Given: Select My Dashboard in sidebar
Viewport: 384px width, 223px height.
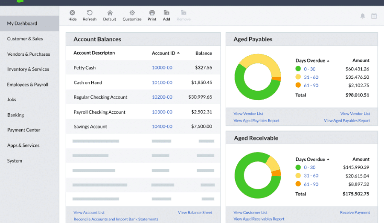Looking at the screenshot, I should (29, 23).
